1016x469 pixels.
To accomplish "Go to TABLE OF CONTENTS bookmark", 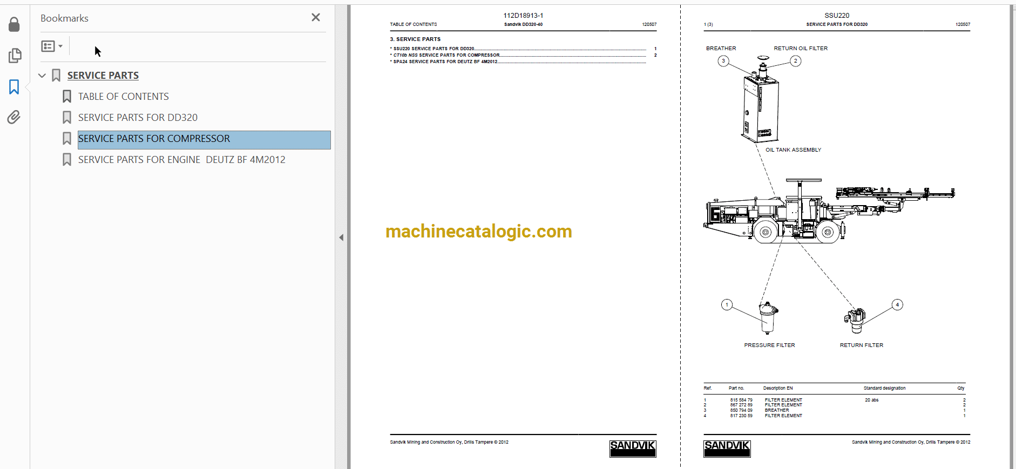I will pos(124,97).
